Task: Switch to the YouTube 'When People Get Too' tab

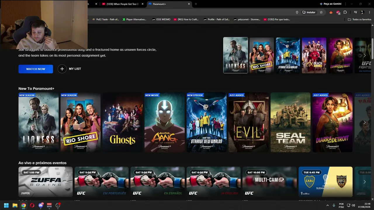Action: [x=123, y=4]
